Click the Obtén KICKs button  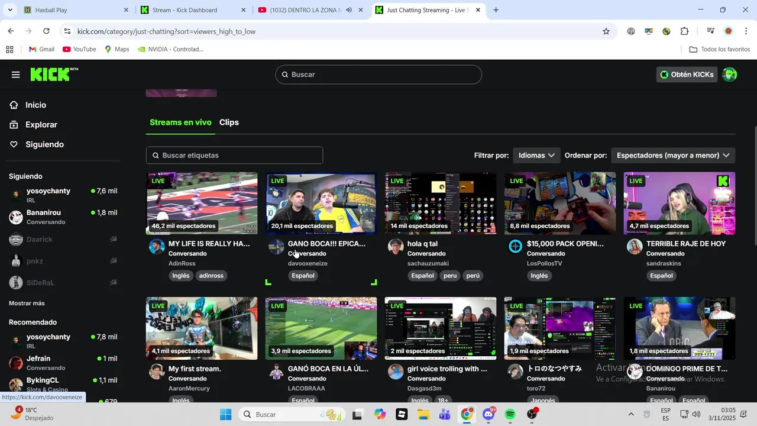point(687,75)
